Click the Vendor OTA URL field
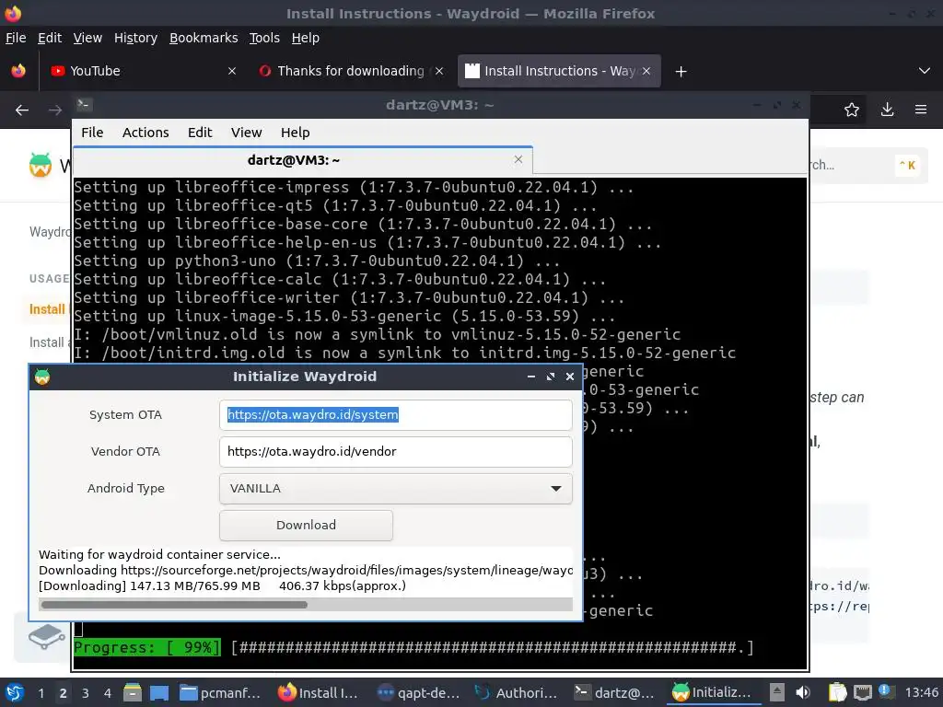Image resolution: width=943 pixels, height=707 pixels. click(x=396, y=451)
